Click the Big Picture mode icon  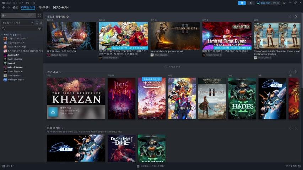284,3
